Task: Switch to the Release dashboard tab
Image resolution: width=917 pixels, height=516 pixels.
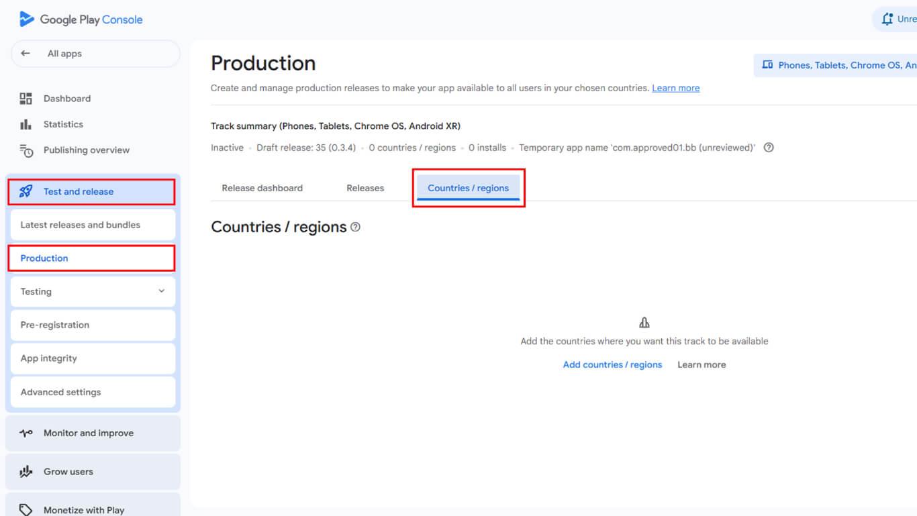Action: 262,188
